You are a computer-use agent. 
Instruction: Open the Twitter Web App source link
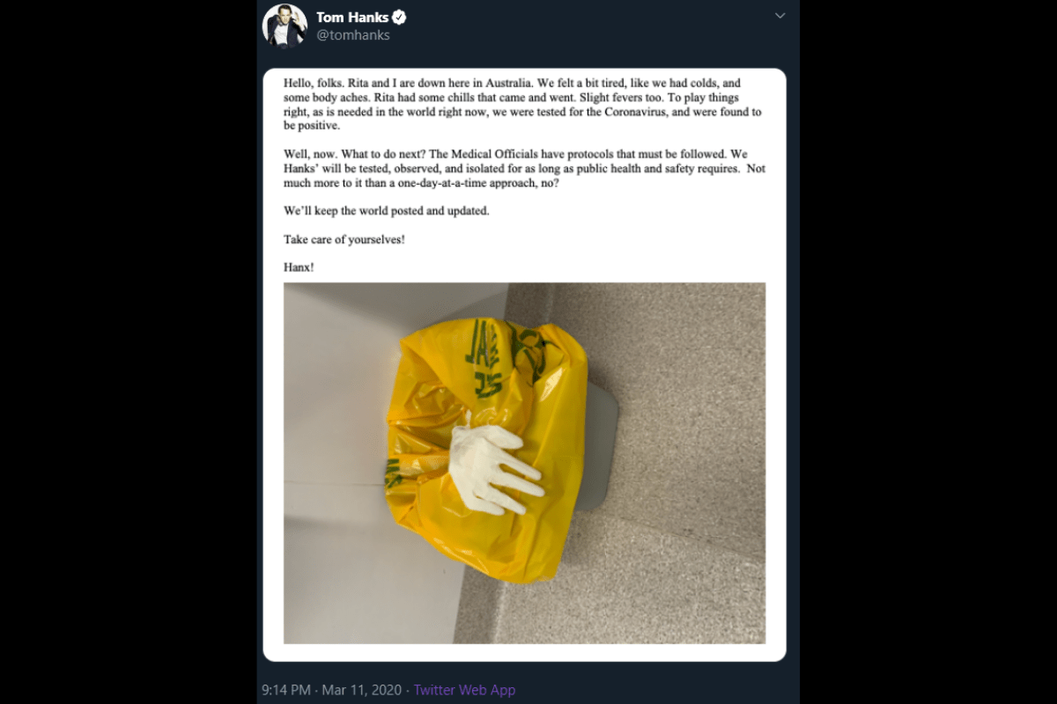coord(464,690)
